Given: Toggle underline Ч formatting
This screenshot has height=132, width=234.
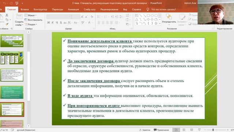Looking at the screenshot, I should click(57, 23).
